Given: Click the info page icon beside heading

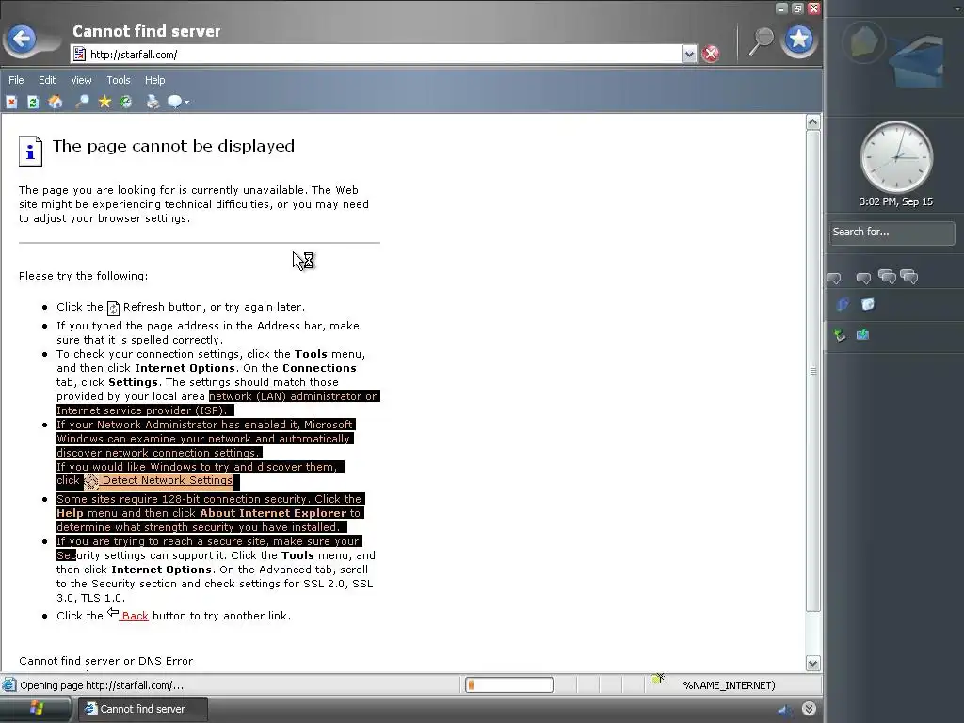Looking at the screenshot, I should click(30, 151).
